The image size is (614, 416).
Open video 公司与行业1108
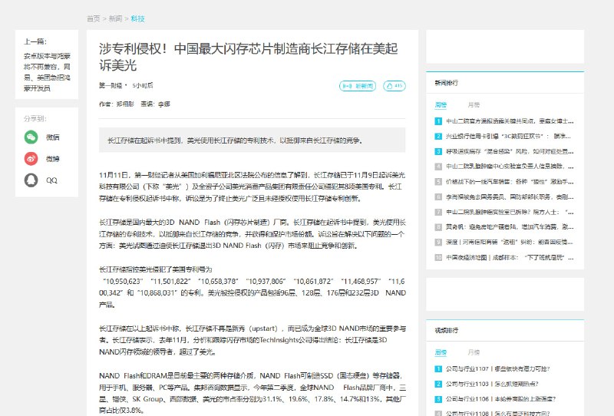(x=497, y=413)
